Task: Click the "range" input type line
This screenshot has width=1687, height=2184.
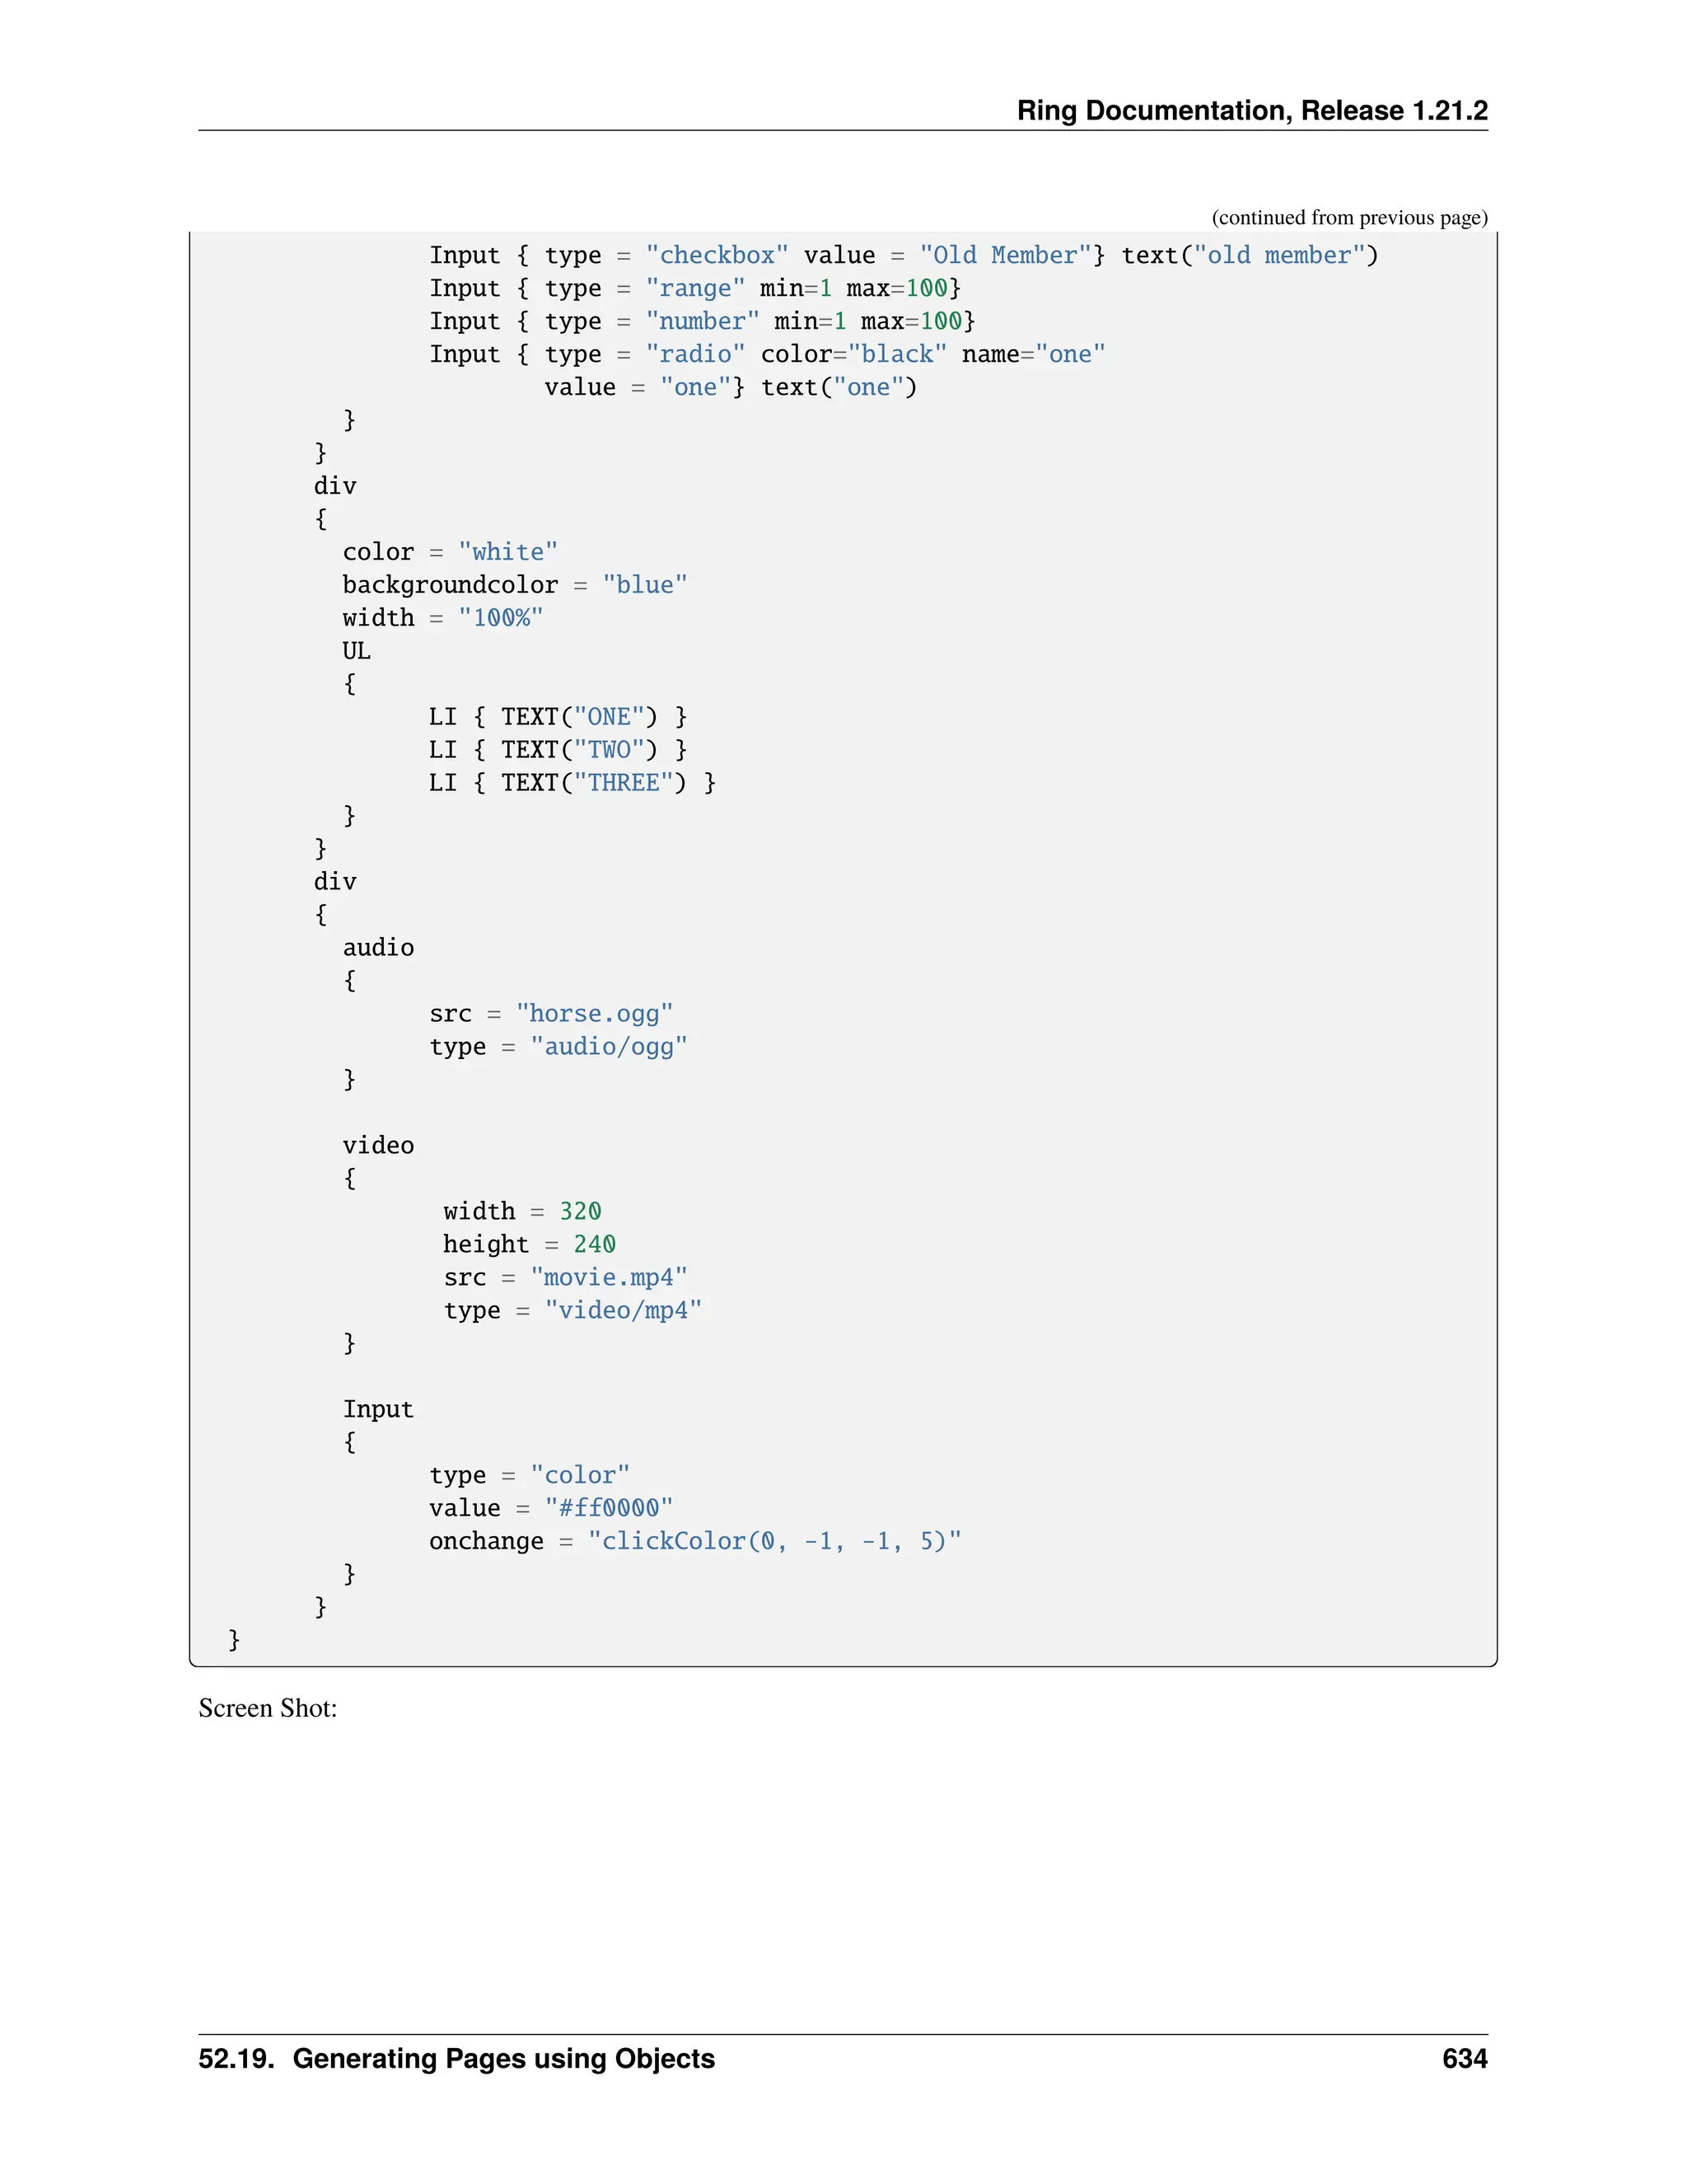Action: click(694, 288)
